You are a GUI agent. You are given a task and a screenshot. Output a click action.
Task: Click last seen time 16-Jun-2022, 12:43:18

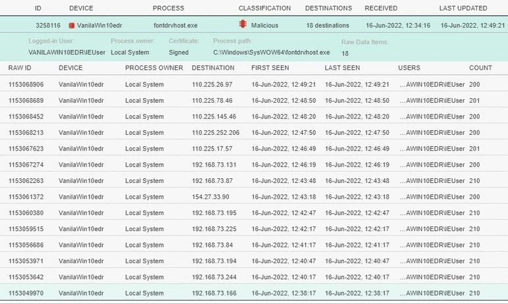(x=357, y=197)
